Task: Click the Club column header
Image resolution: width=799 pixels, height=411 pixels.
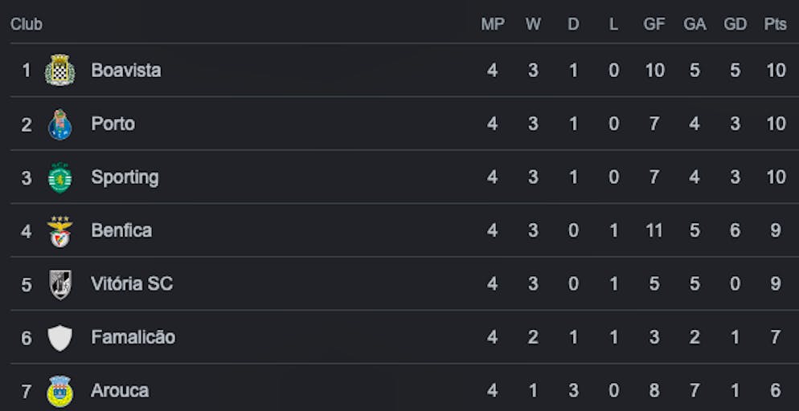Action: (27, 24)
